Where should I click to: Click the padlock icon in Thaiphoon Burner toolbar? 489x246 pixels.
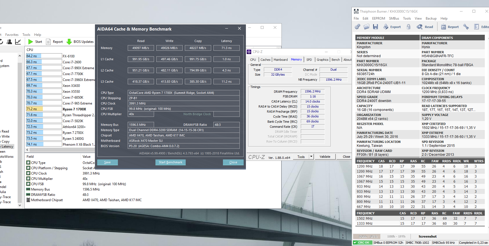pyautogui.click(x=409, y=27)
